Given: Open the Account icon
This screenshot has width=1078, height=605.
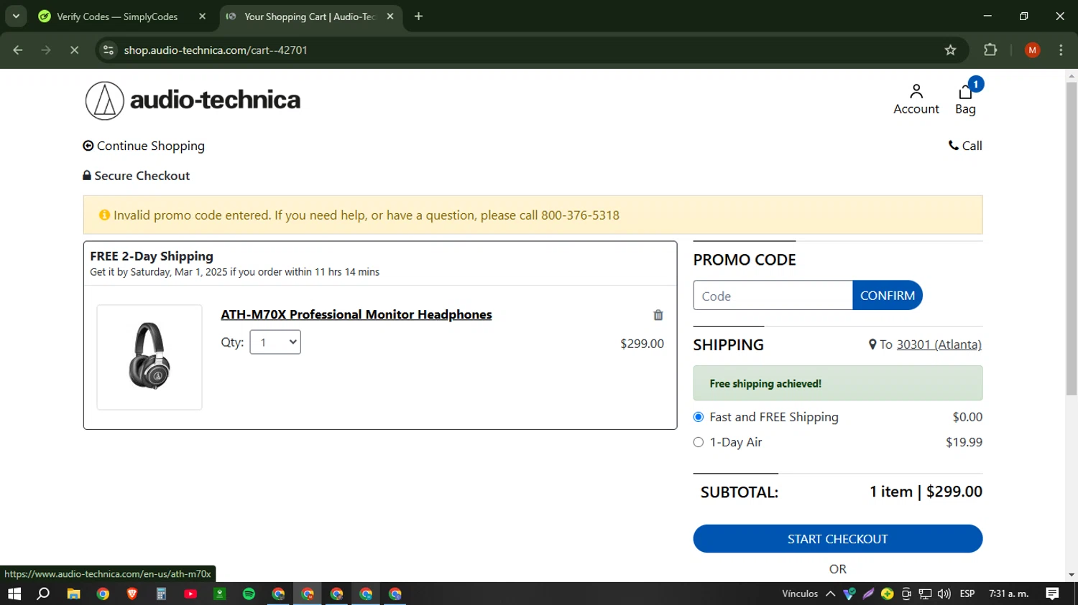Looking at the screenshot, I should (916, 100).
